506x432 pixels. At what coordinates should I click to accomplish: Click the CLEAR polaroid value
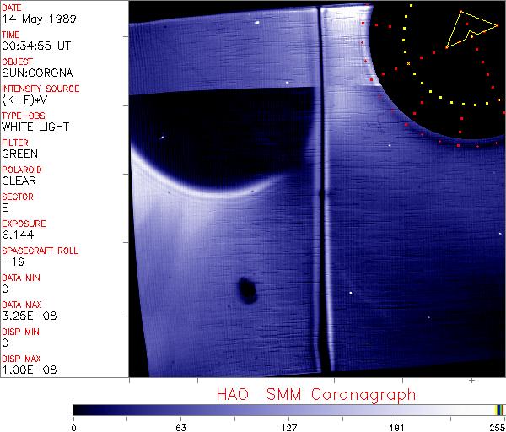click(x=19, y=181)
